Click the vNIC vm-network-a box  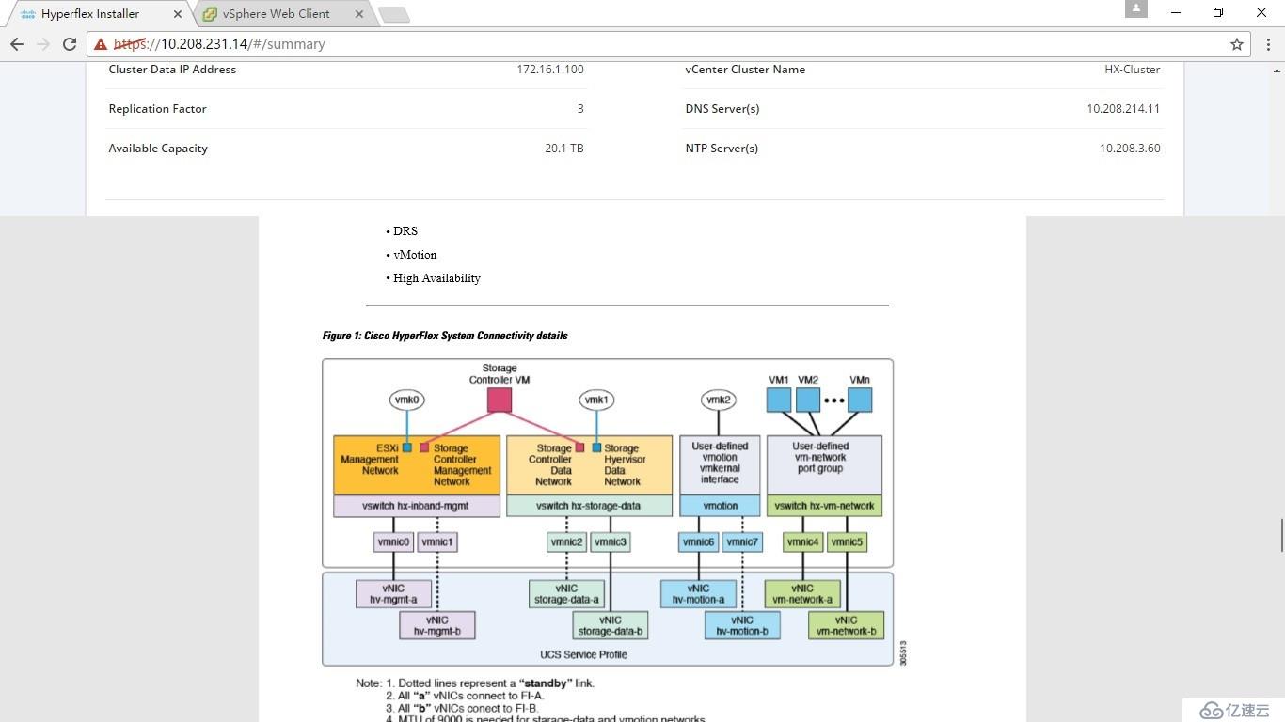click(802, 594)
